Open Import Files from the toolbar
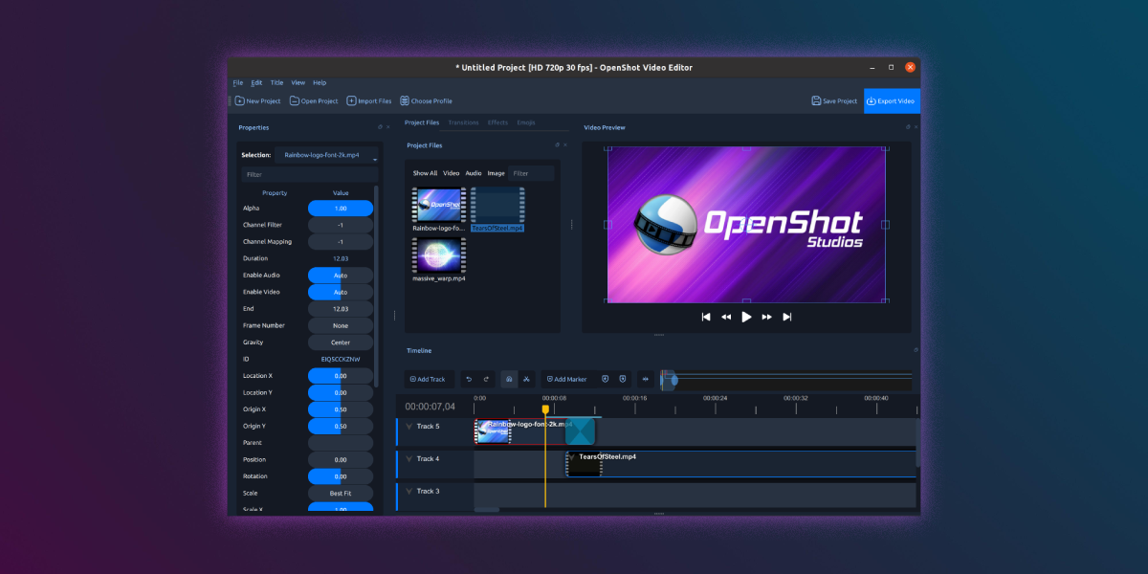Screen dimensions: 1148x574 (x=368, y=100)
